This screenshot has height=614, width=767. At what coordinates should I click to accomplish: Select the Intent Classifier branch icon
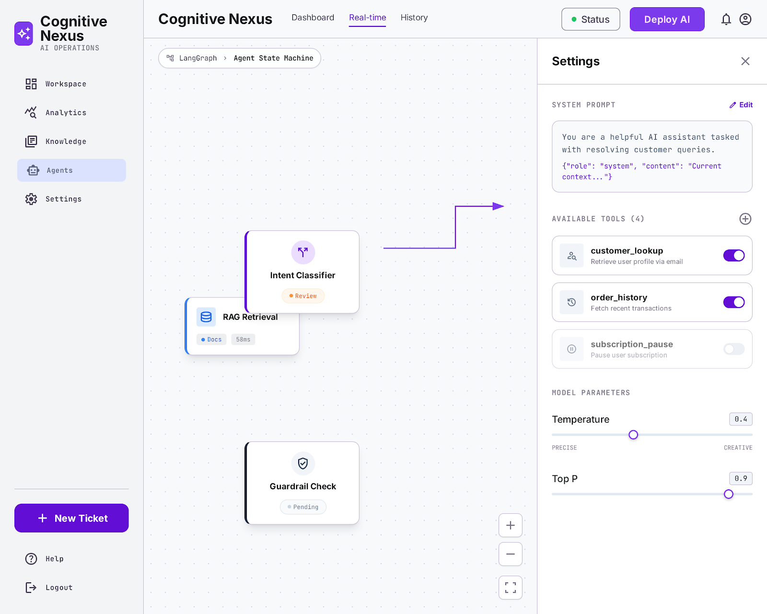303,252
